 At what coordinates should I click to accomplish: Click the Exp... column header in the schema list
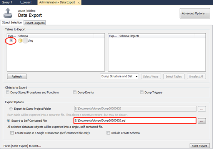(12, 36)
